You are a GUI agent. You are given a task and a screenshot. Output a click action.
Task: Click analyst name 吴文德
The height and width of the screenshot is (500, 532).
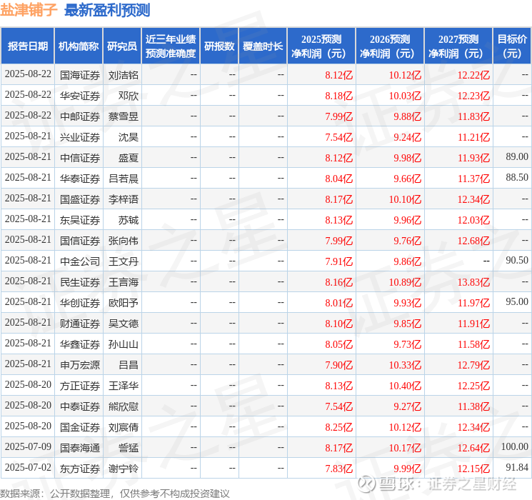click(x=124, y=324)
